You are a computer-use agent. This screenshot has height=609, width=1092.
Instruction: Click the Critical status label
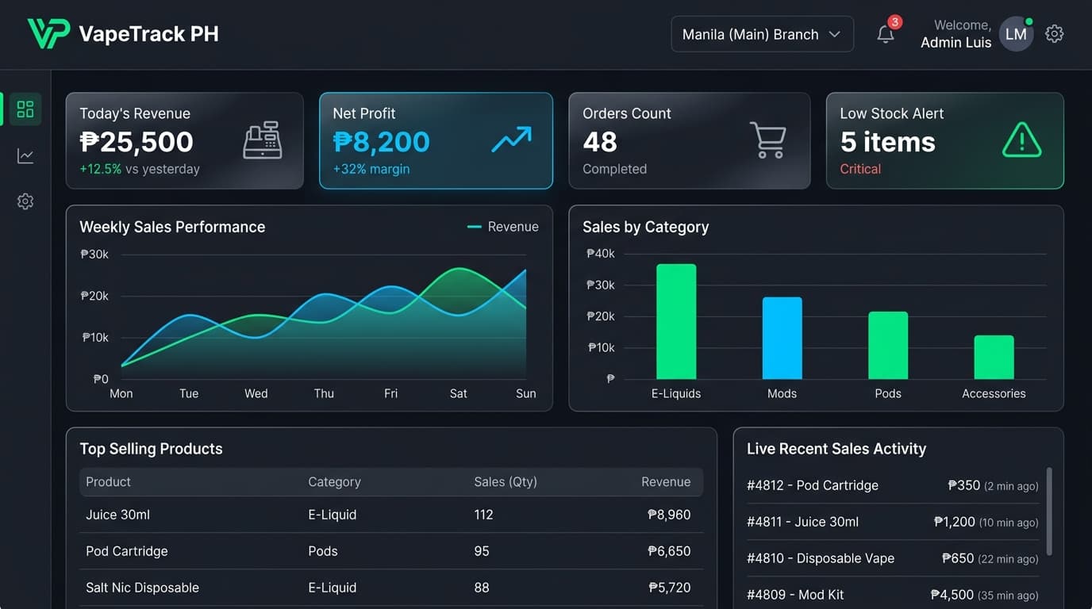(x=860, y=169)
